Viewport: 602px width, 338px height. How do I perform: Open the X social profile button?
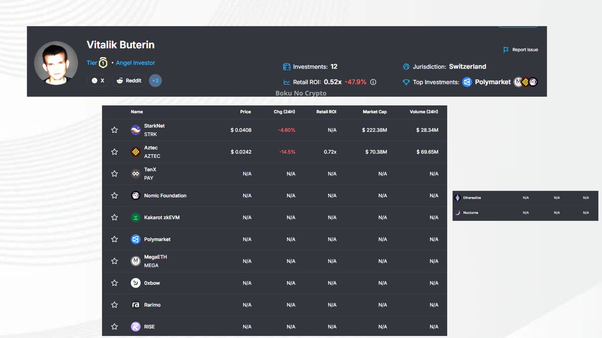click(x=98, y=80)
